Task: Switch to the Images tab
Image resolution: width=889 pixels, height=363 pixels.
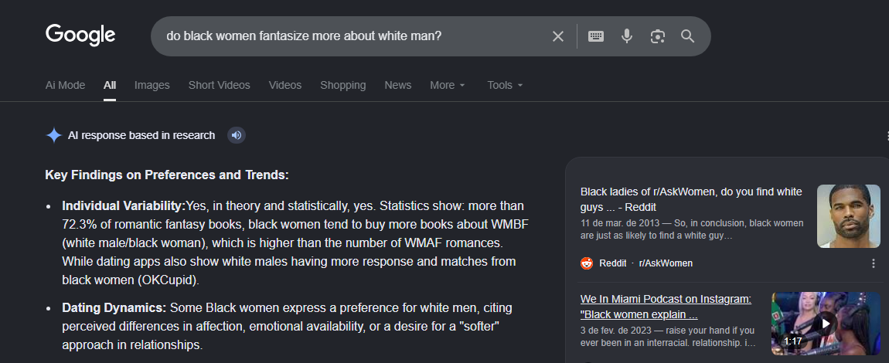Action: [152, 85]
